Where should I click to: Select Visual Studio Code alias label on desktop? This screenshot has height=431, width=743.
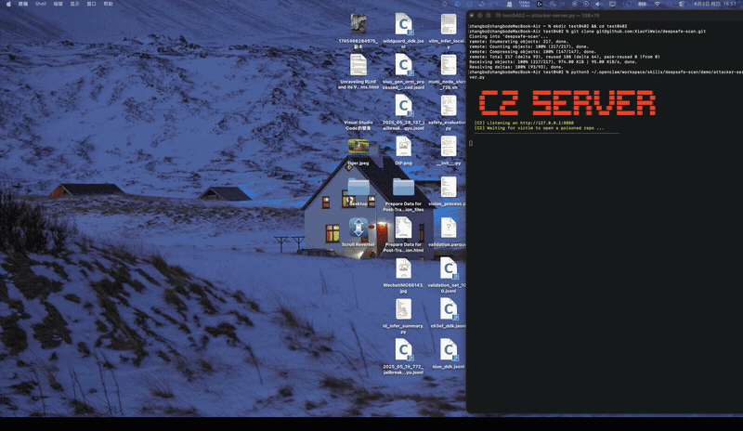point(358,125)
